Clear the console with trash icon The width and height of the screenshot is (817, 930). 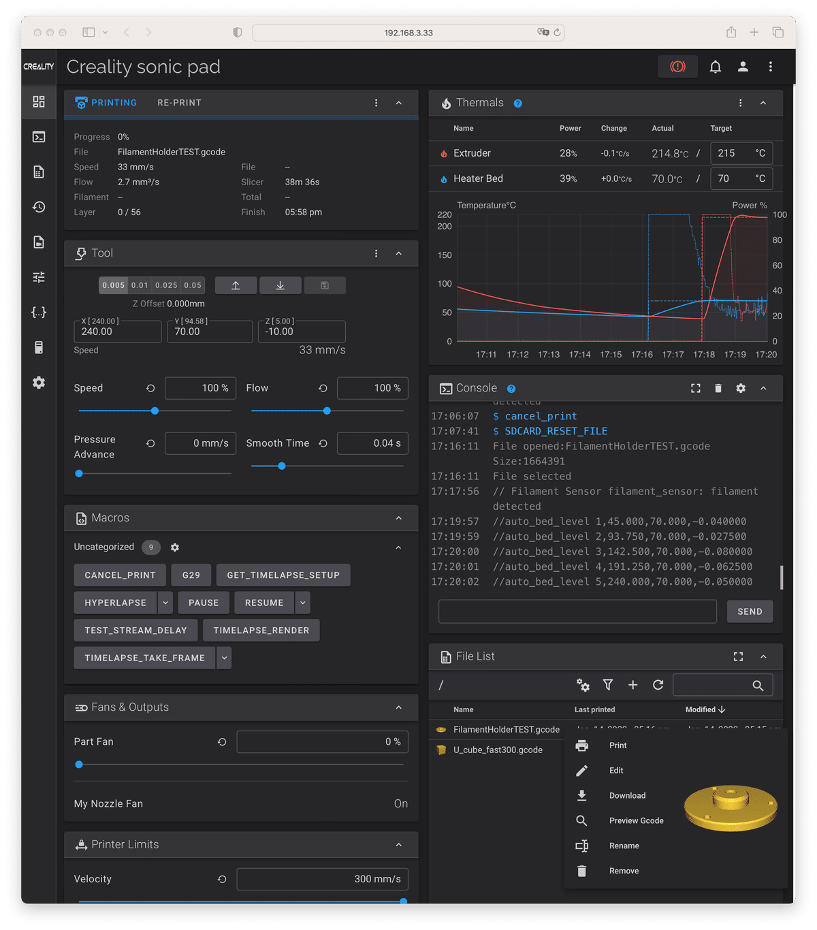(x=718, y=388)
